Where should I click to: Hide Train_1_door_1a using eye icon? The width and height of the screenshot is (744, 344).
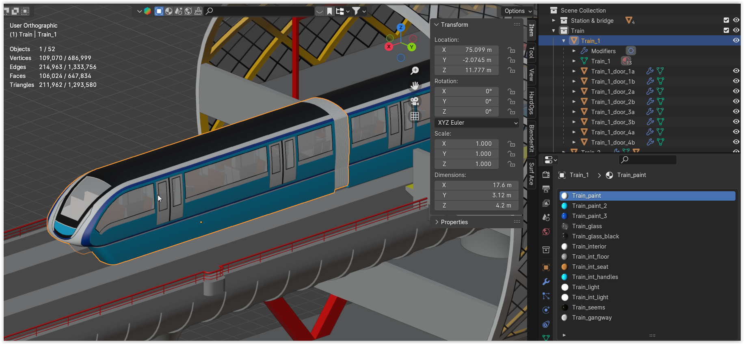click(736, 71)
